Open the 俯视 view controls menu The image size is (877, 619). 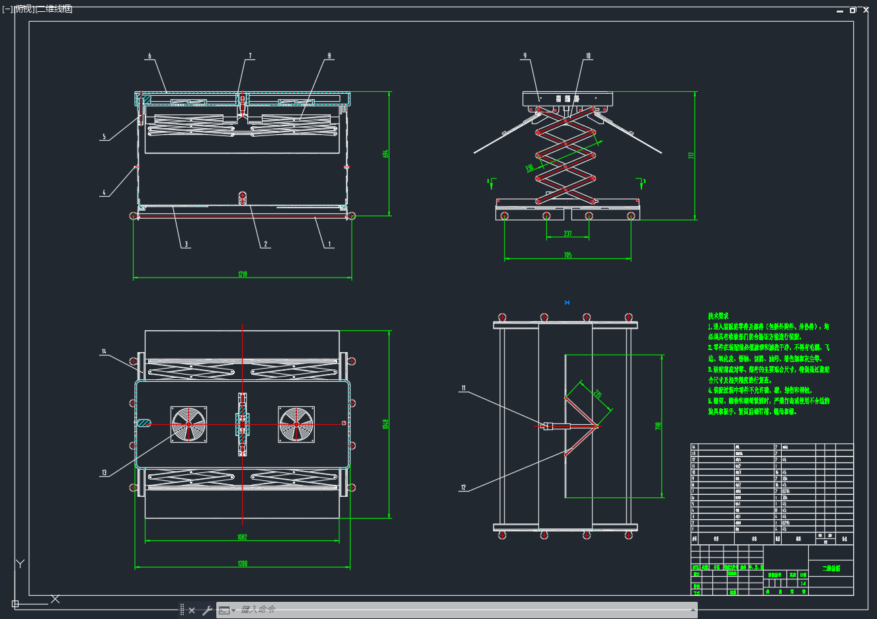(x=24, y=9)
